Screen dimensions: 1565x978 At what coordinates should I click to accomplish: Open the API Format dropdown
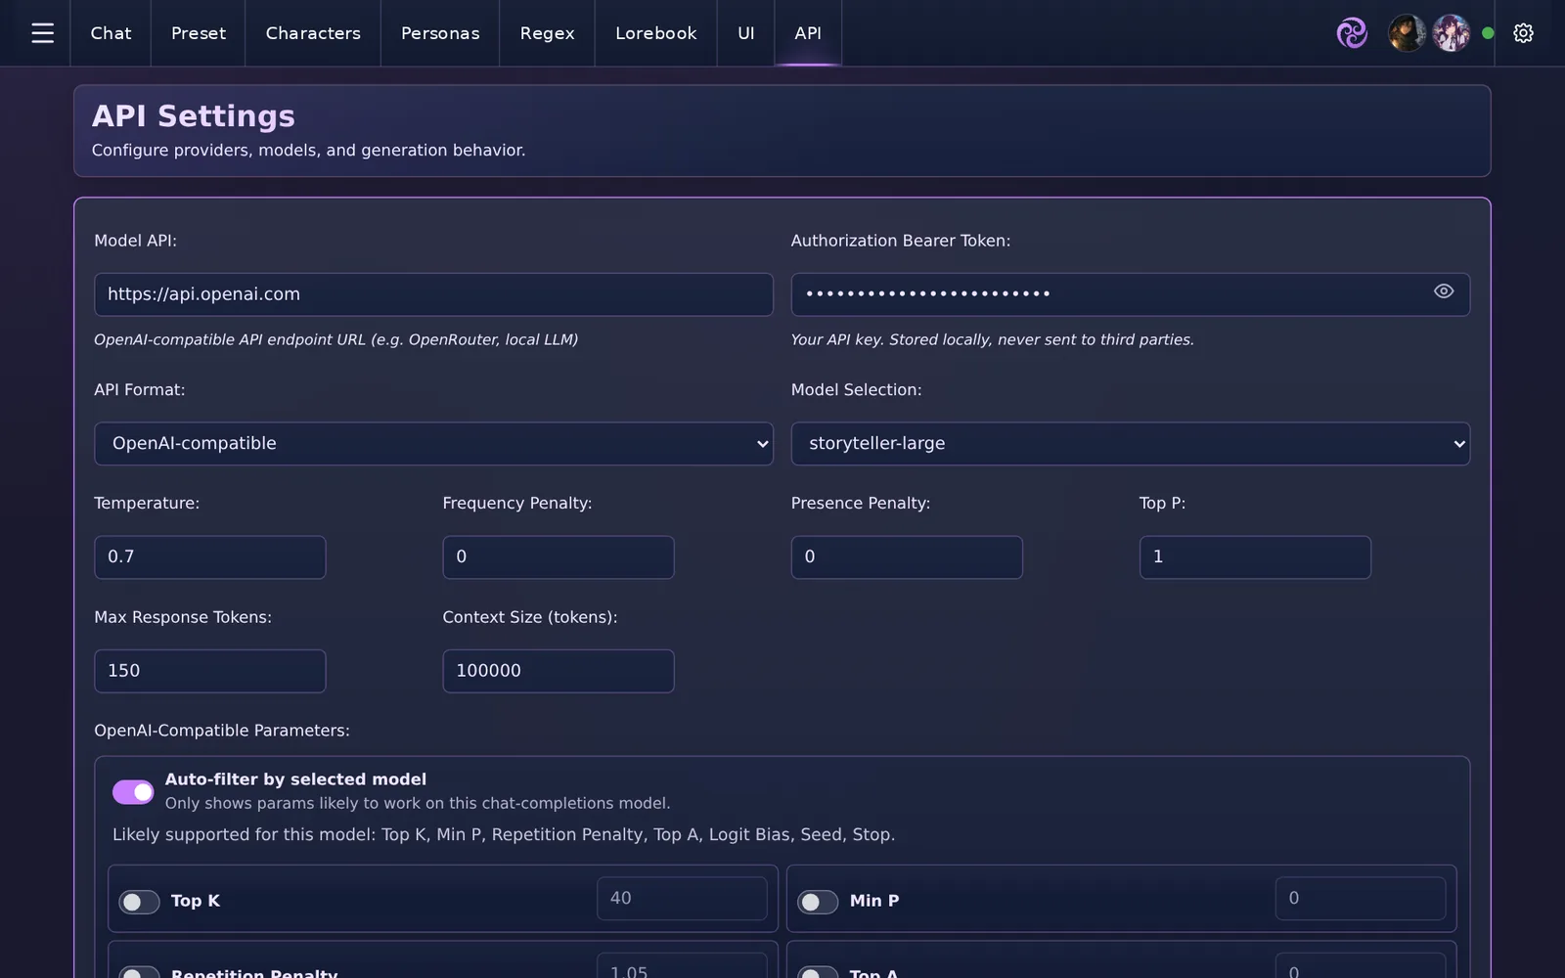(x=433, y=444)
